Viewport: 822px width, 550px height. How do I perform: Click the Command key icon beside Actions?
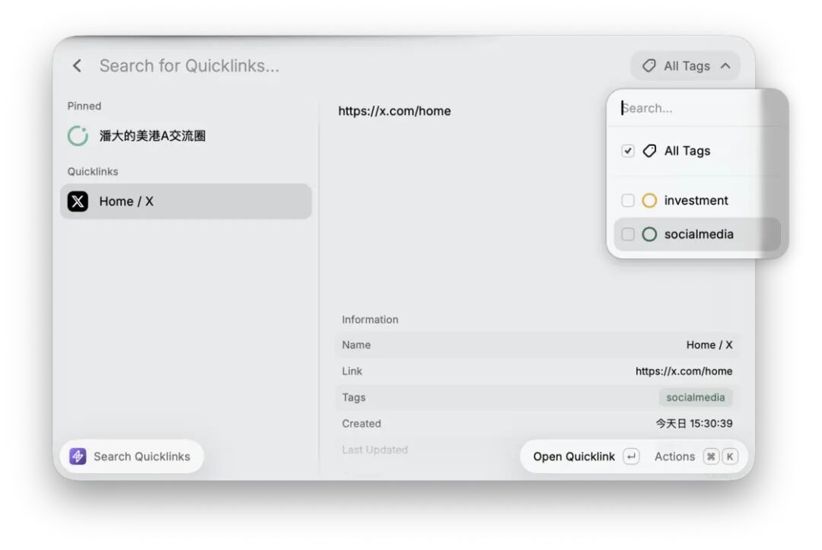[x=711, y=456]
